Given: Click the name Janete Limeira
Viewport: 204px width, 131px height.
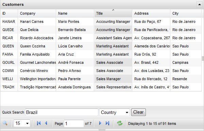Looking at the screenshot, I should [70, 38].
